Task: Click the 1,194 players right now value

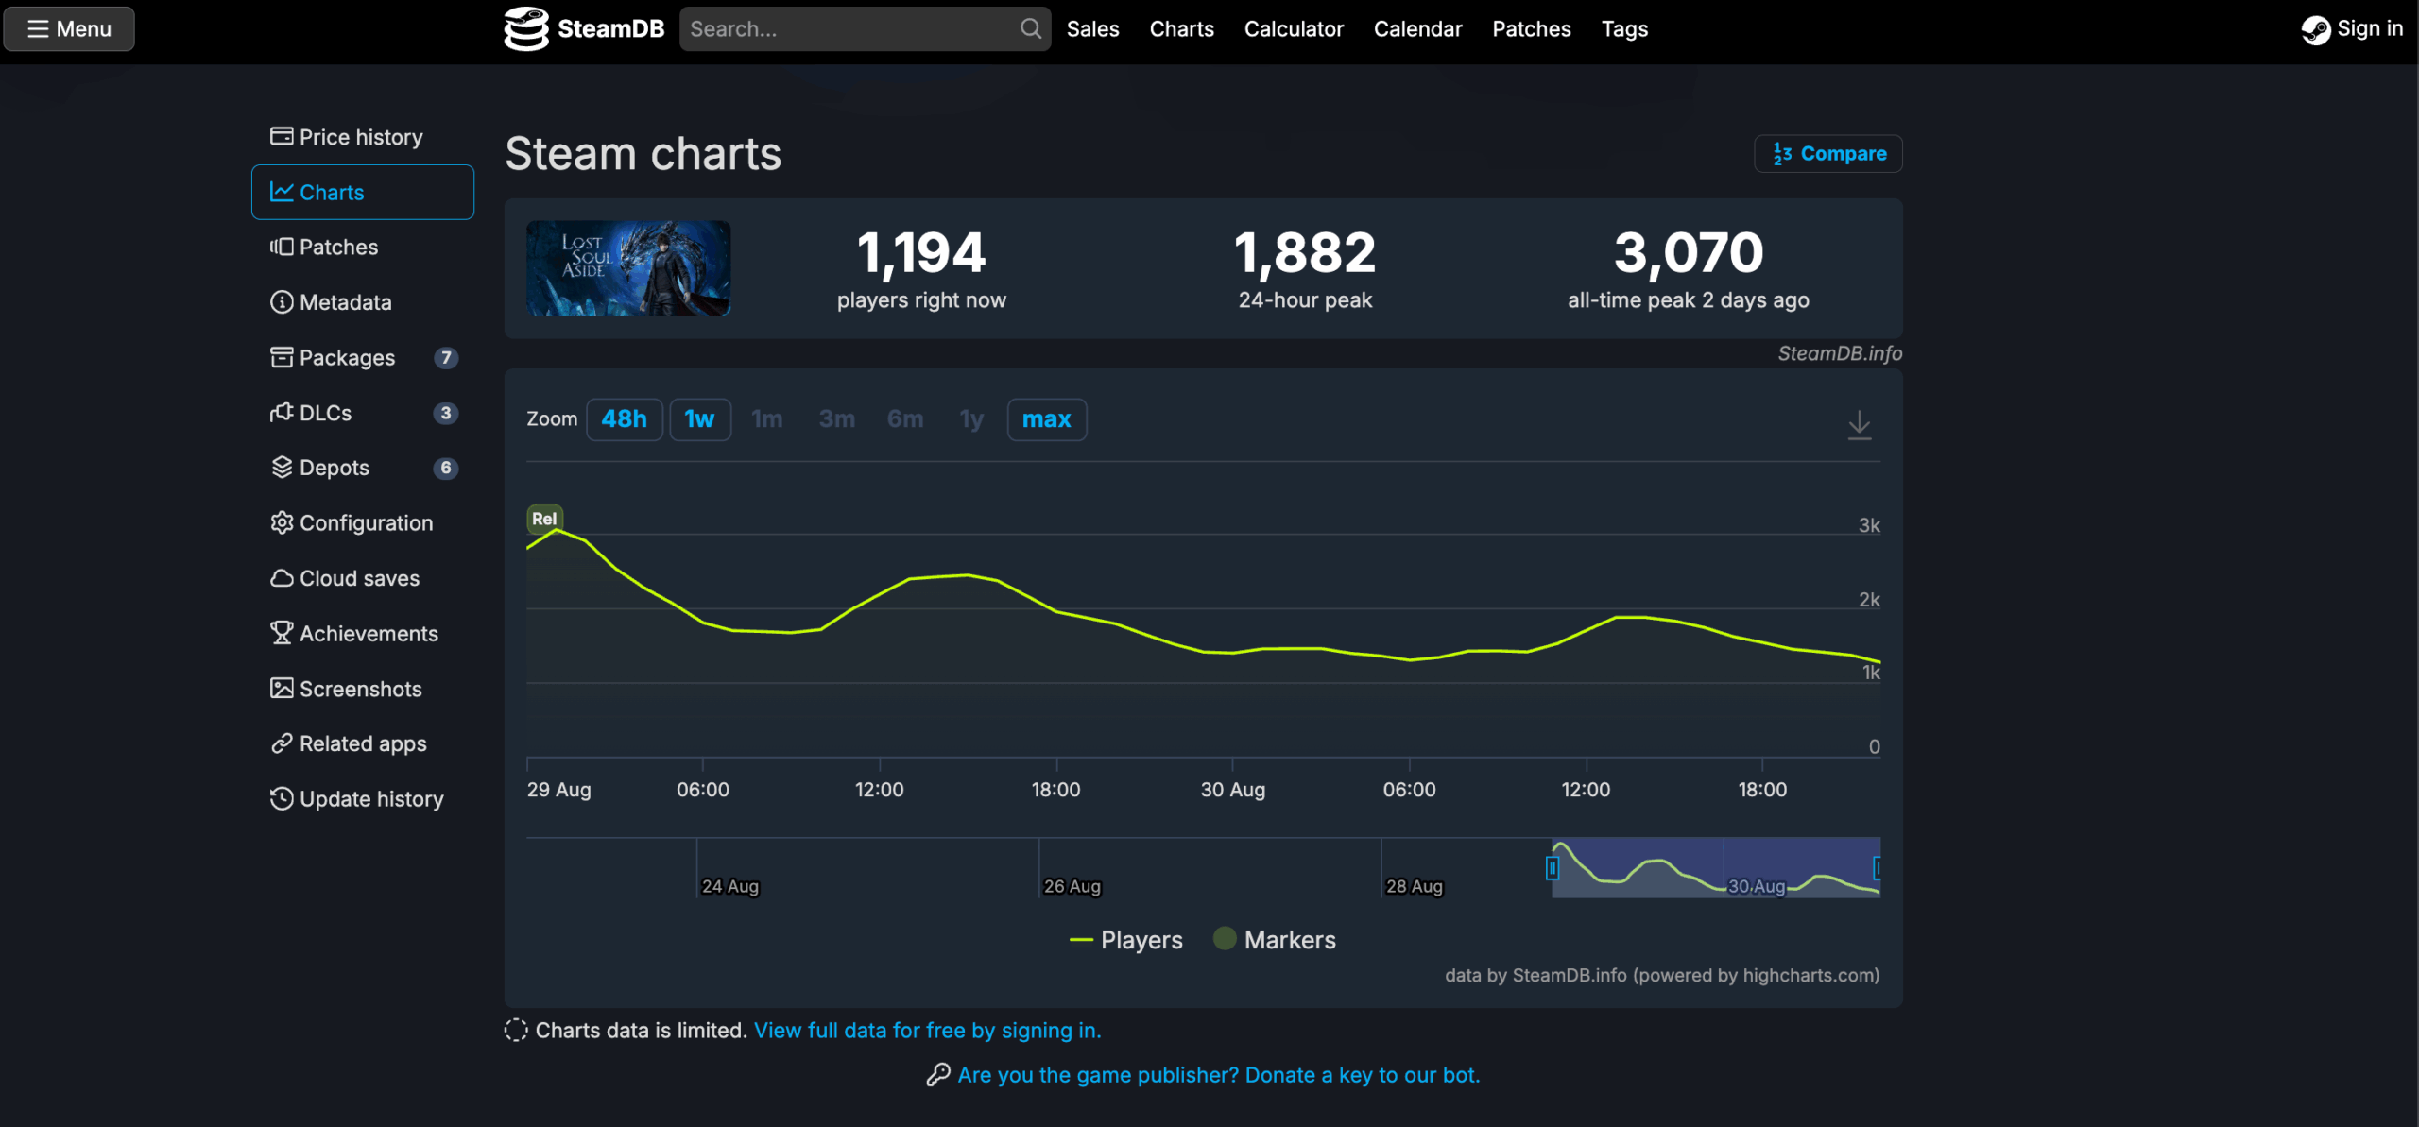Action: (921, 253)
